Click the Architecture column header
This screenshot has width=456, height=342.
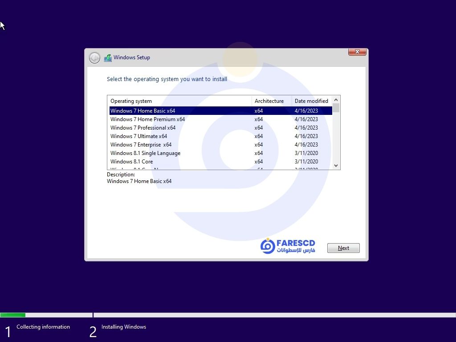(x=272, y=101)
